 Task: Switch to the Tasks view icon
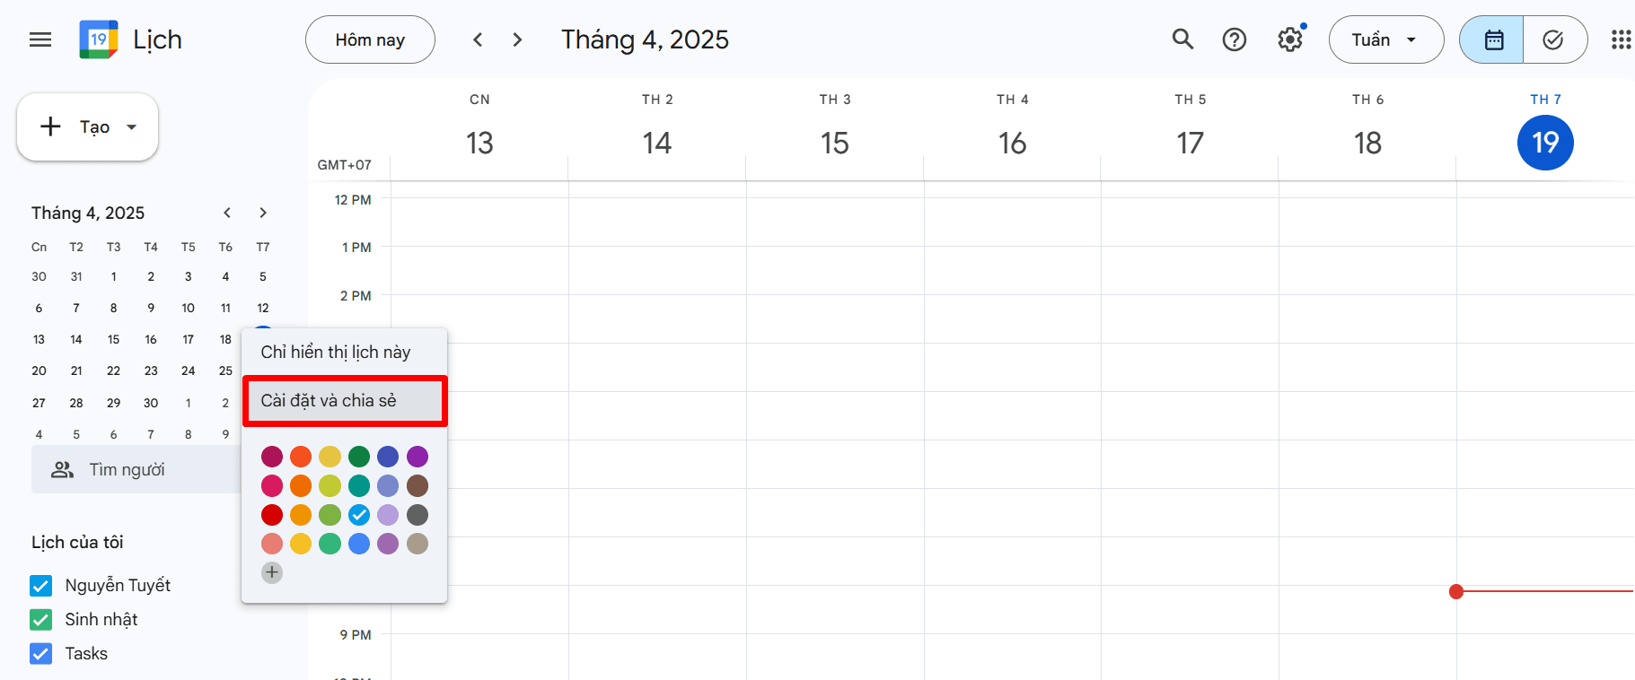(x=1555, y=39)
